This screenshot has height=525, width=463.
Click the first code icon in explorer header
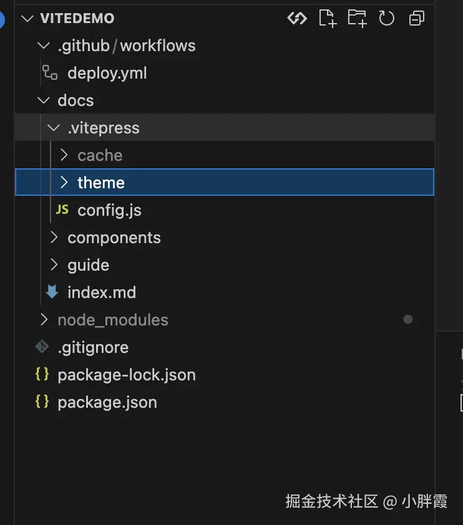coord(297,18)
